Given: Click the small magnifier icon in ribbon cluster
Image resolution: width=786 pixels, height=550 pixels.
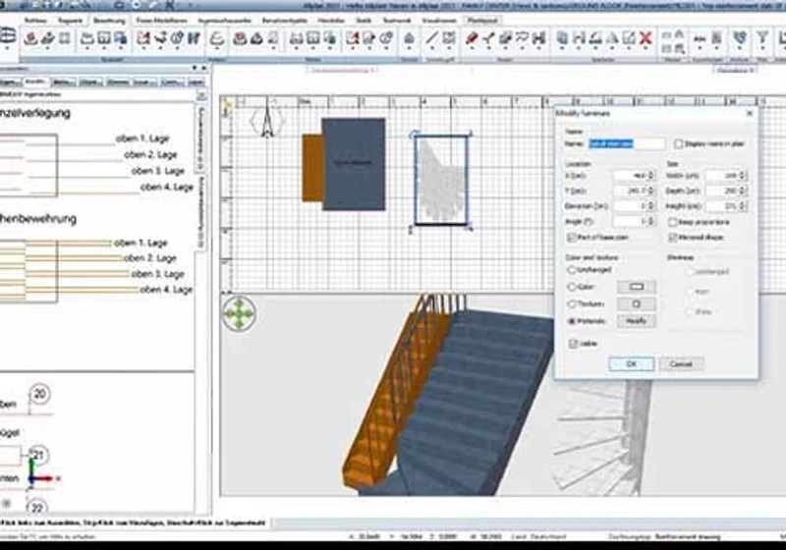Looking at the screenshot, I should [x=679, y=48].
